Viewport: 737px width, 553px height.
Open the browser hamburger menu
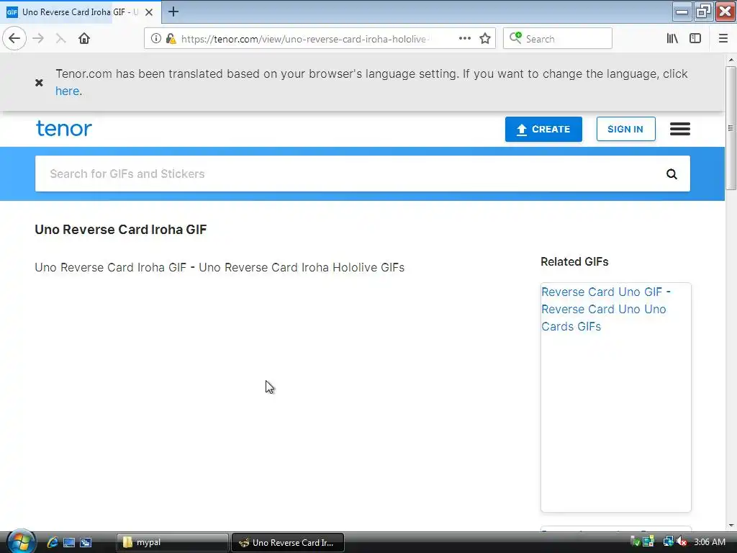pyautogui.click(x=723, y=39)
